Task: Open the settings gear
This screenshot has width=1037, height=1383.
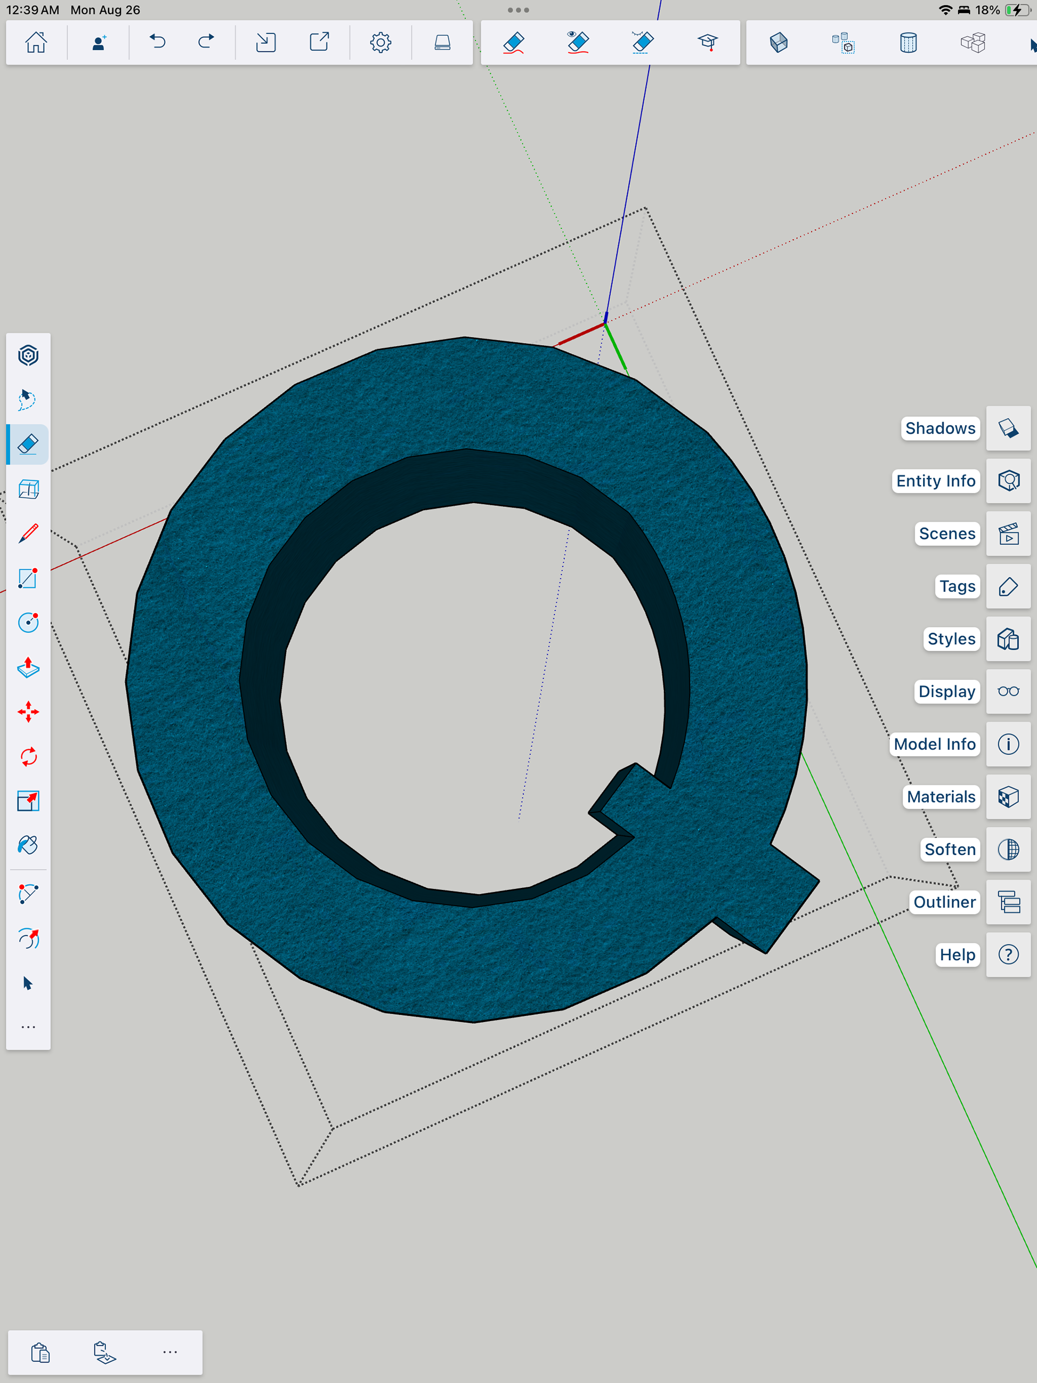Action: (380, 43)
